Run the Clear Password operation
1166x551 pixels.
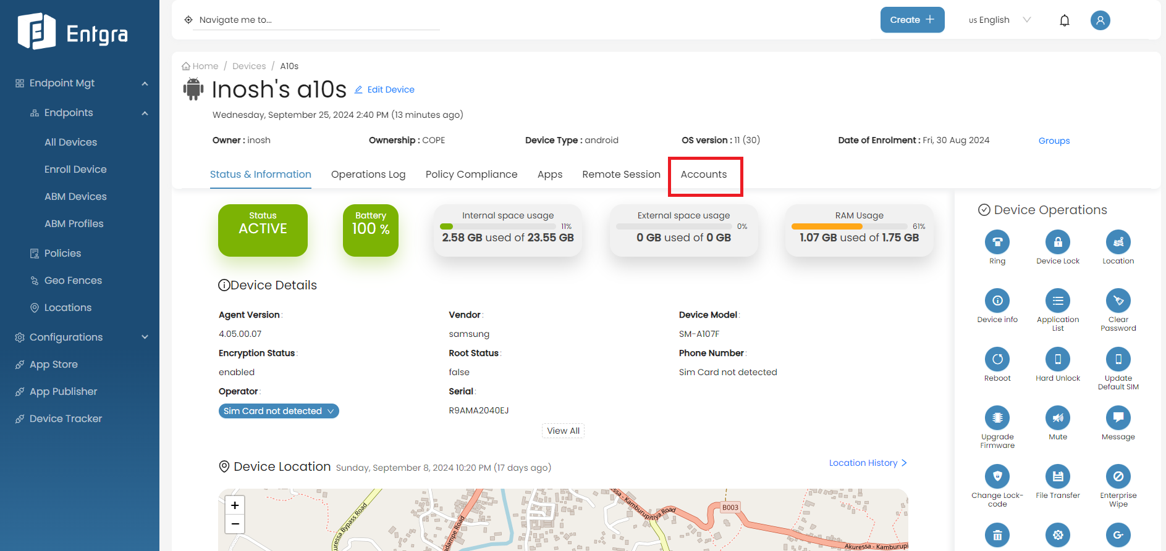pos(1118,300)
